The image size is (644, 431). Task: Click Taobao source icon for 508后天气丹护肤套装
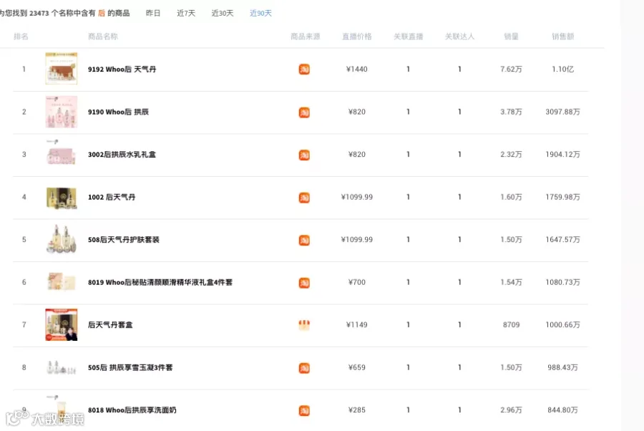pos(304,240)
